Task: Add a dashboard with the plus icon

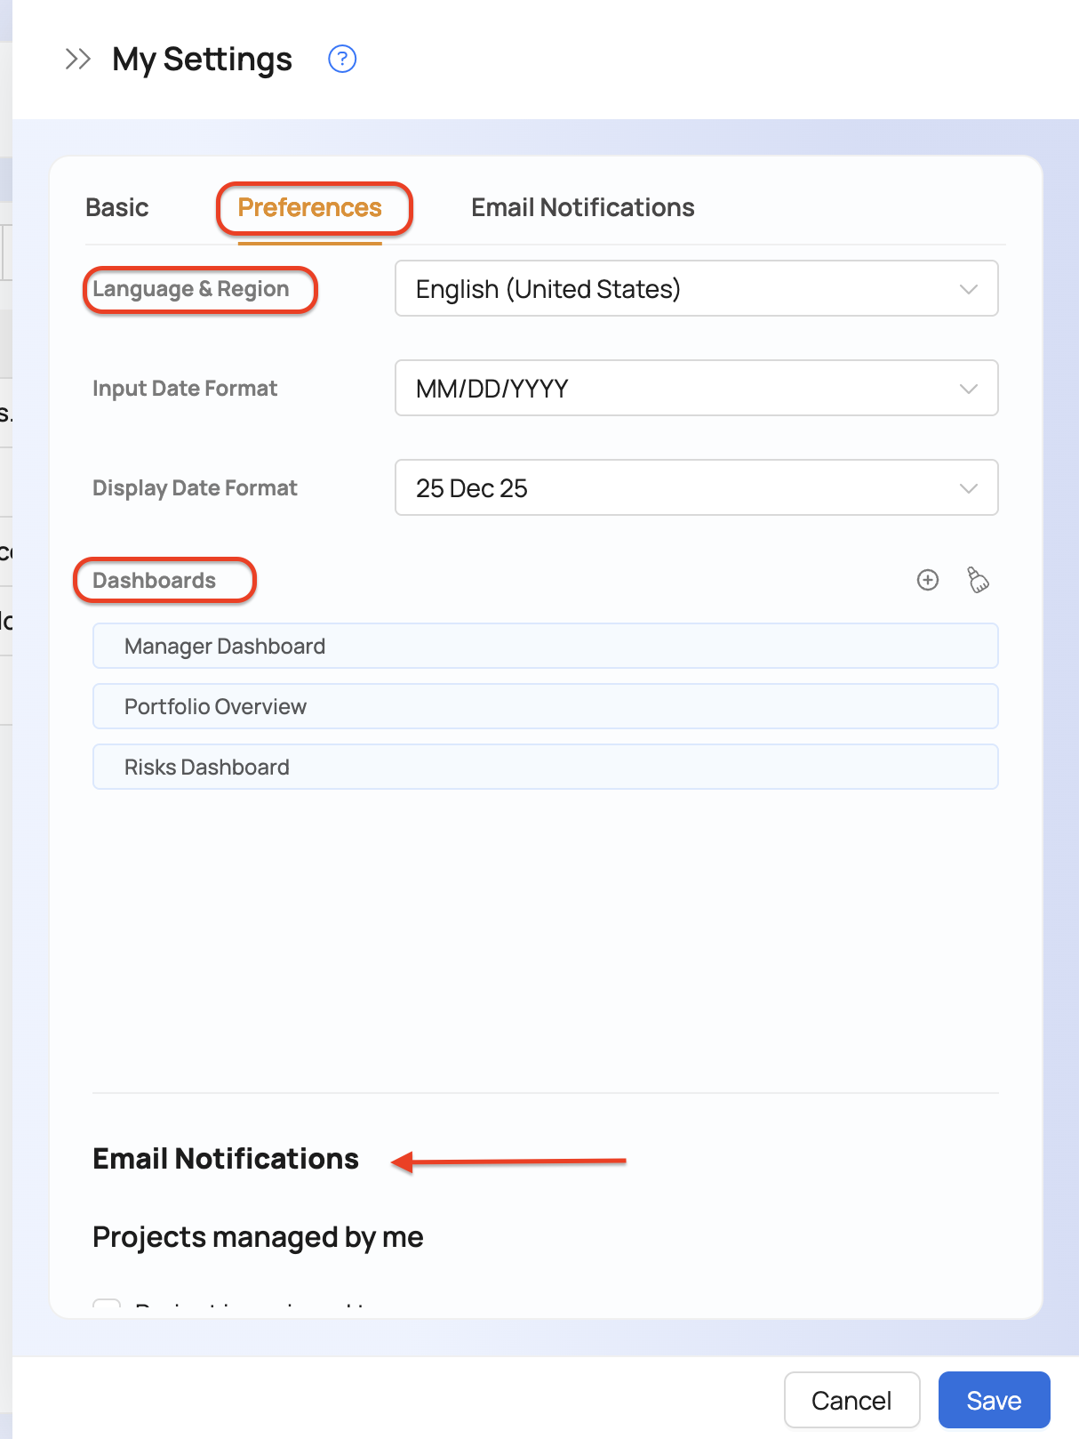Action: pyautogui.click(x=927, y=580)
